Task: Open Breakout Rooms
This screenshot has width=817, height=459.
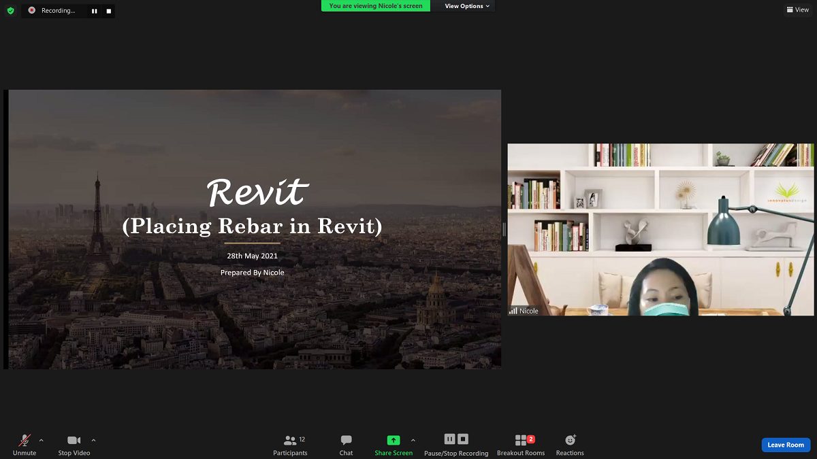Action: (x=521, y=445)
